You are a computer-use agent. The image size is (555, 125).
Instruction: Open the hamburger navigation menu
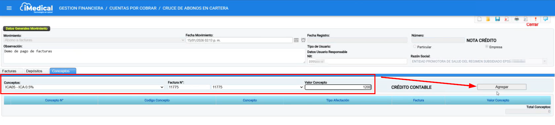point(9,8)
